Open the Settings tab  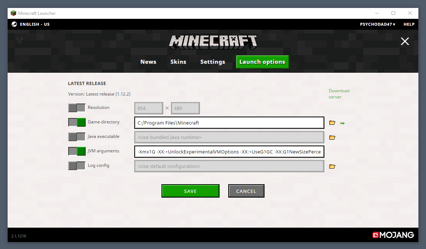click(x=213, y=62)
